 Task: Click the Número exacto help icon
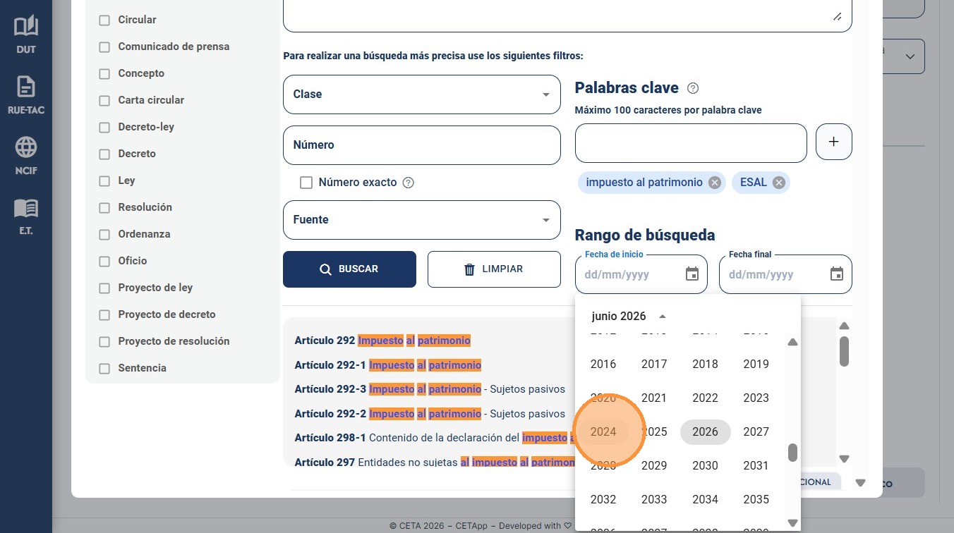click(x=408, y=183)
